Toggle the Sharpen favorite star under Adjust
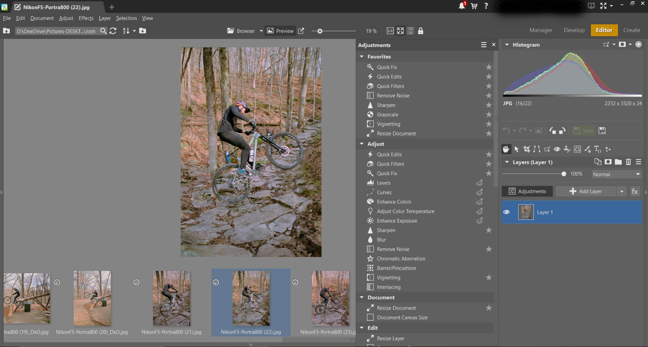 (489, 230)
